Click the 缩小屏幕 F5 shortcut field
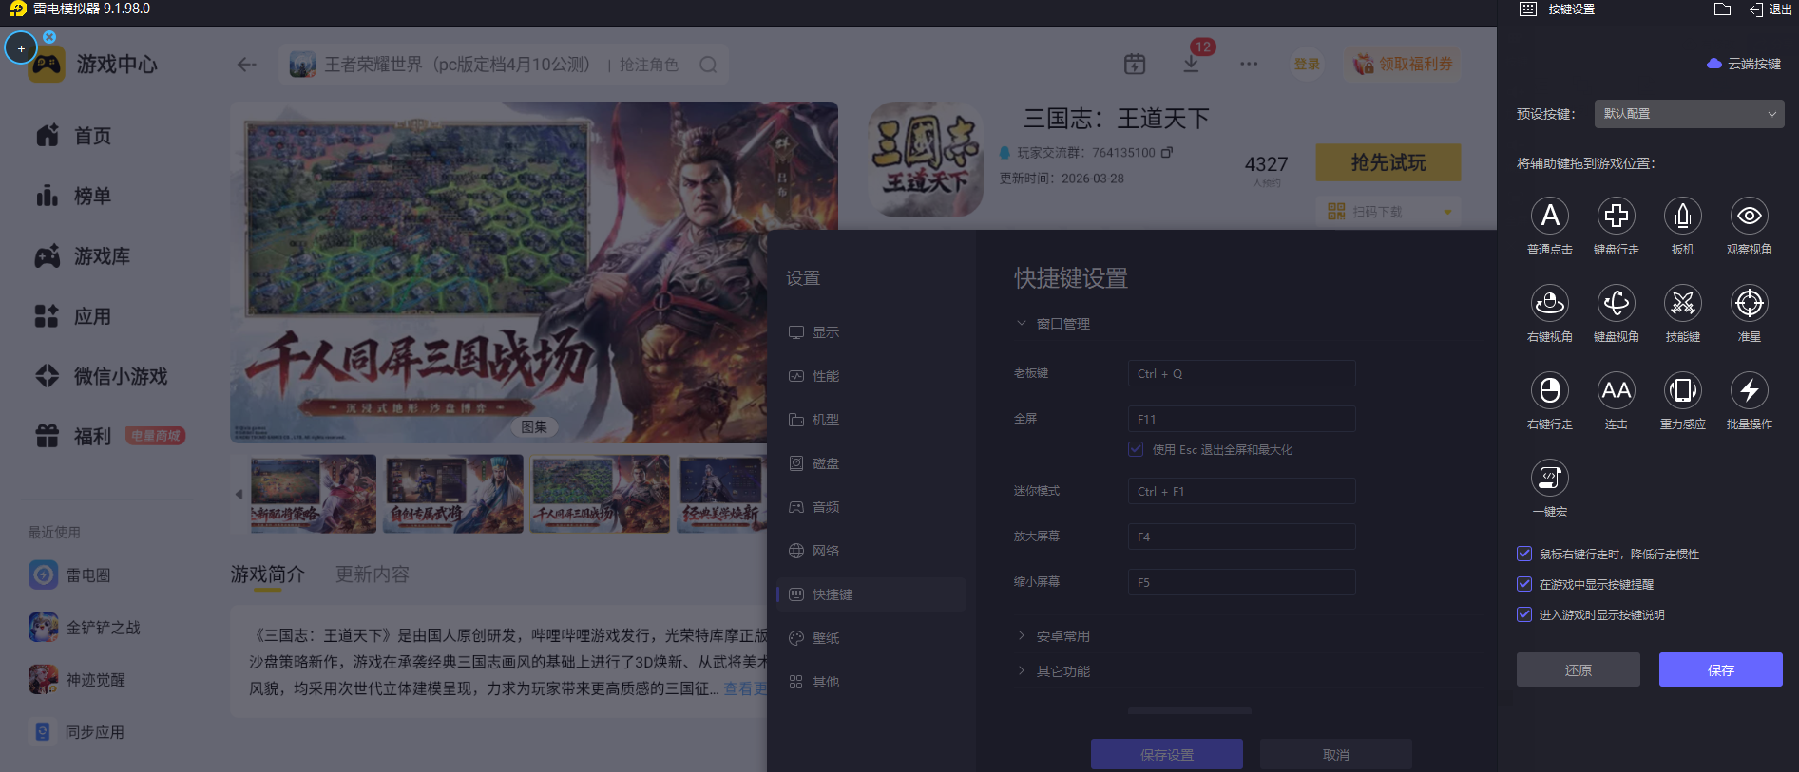The width and height of the screenshot is (1799, 772). click(x=1242, y=582)
